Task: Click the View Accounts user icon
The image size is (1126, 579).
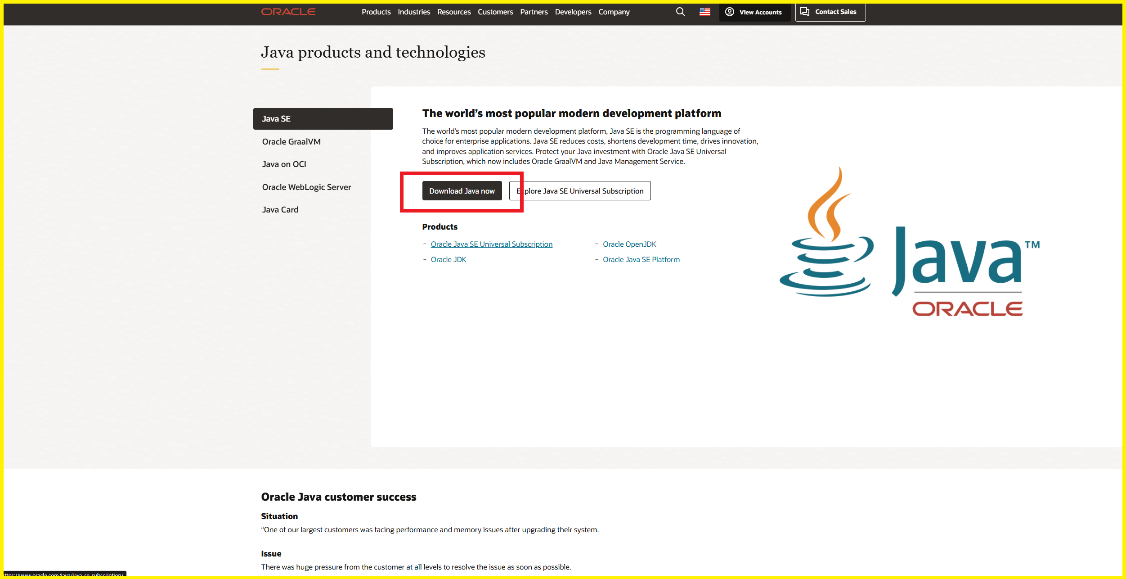Action: coord(730,12)
